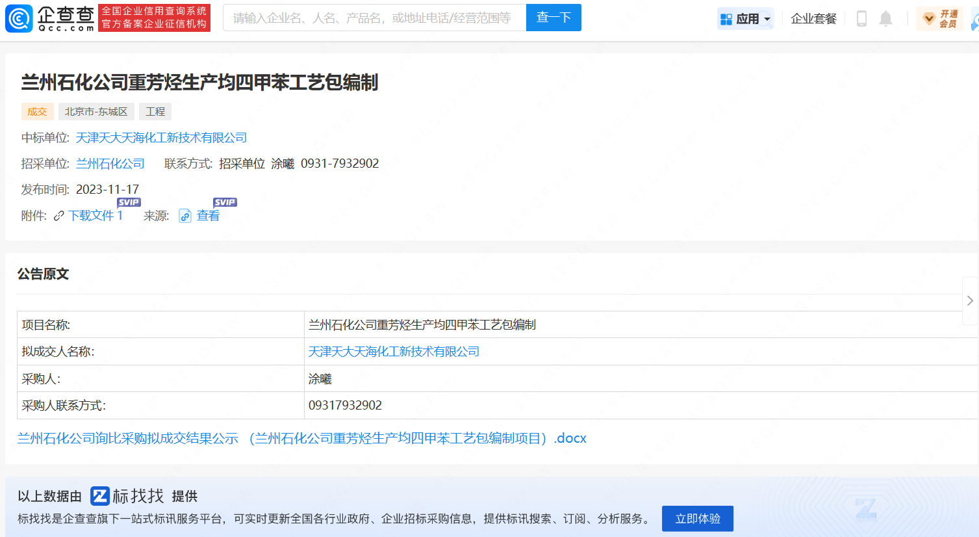Focus the company name search input field
This screenshot has height=537, width=979.
pos(374,18)
